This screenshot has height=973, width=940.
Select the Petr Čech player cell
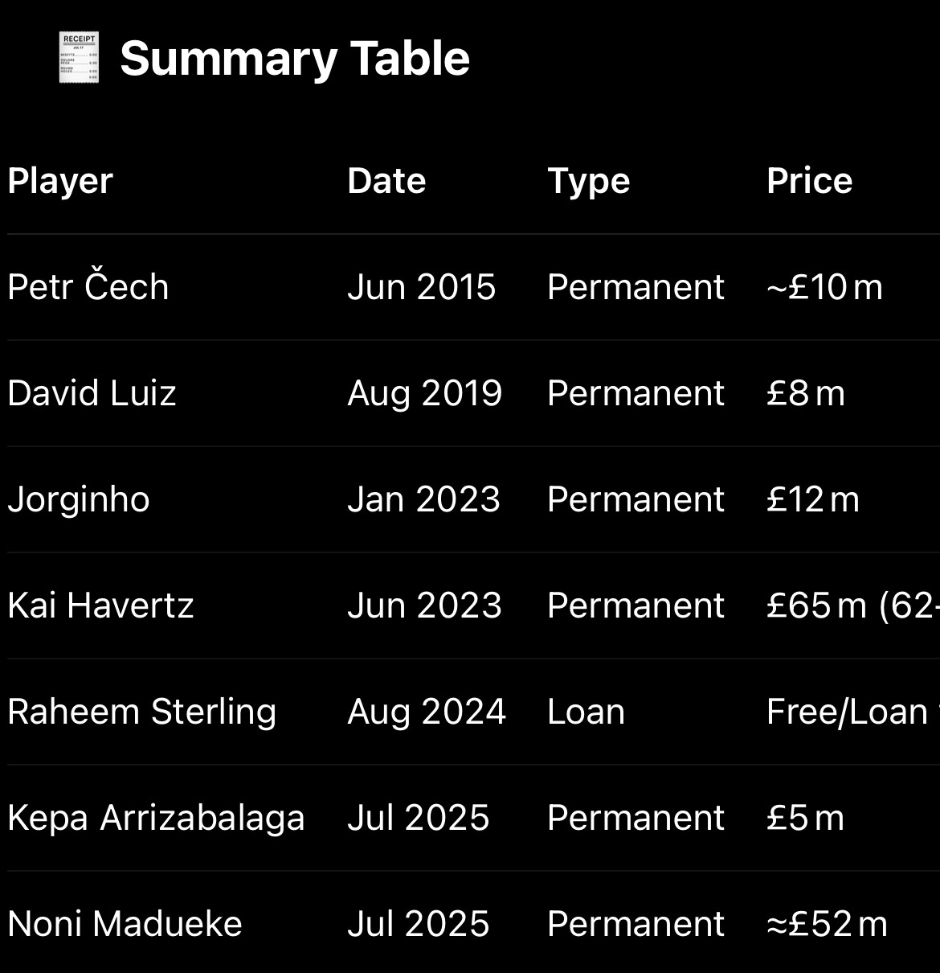88,286
